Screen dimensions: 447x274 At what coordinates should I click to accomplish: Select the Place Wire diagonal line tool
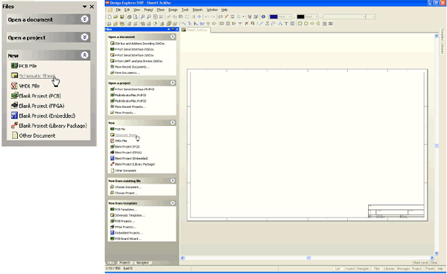click(x=261, y=24)
